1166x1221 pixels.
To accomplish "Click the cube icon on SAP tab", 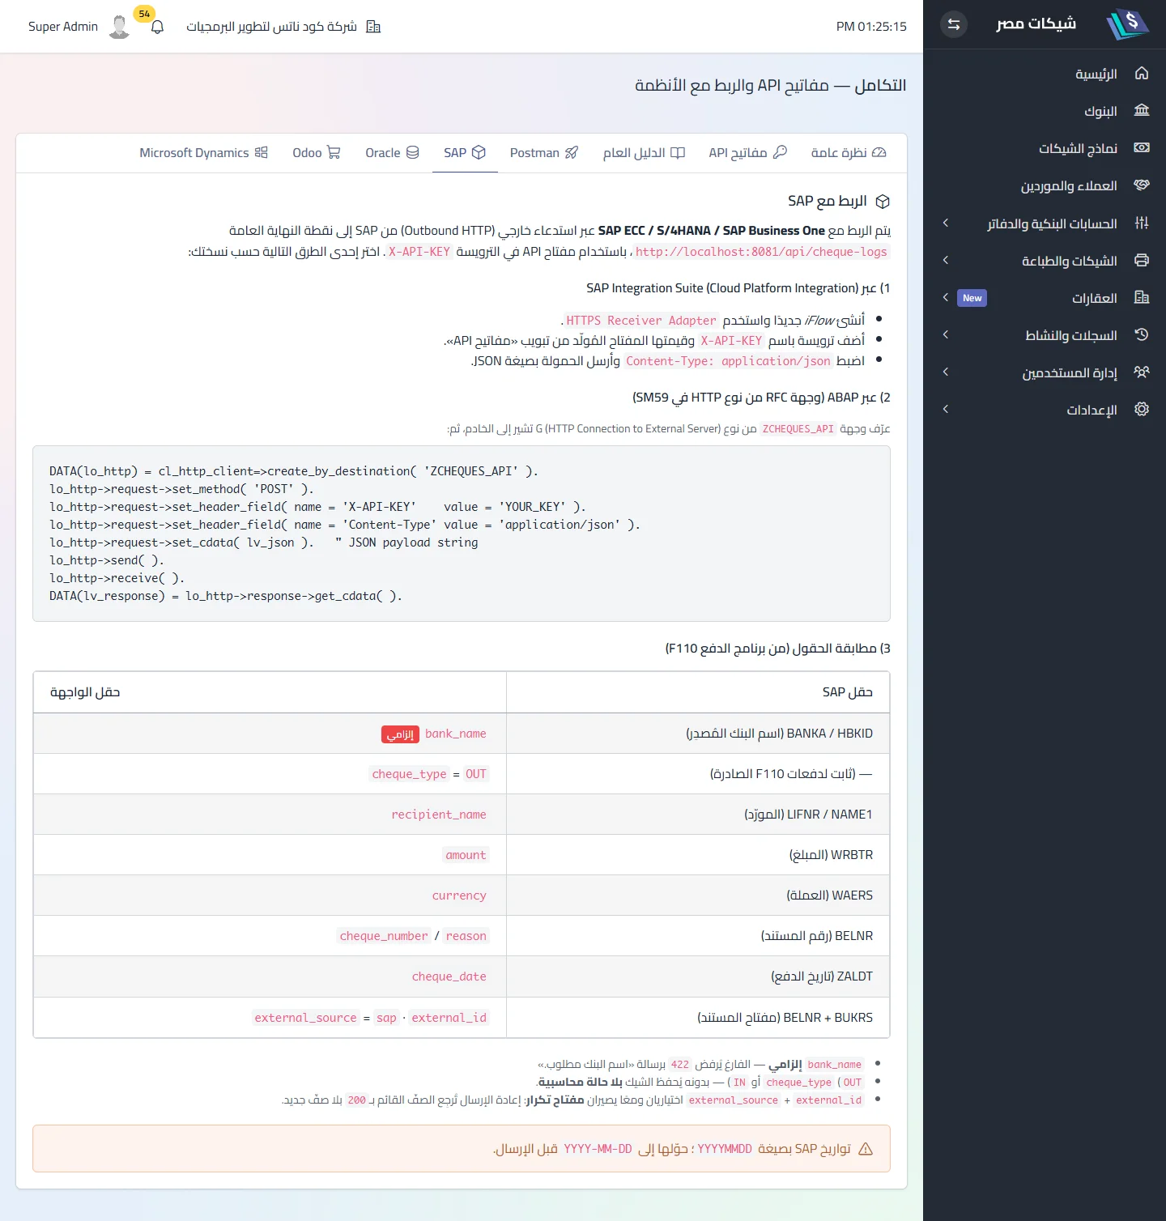I will point(479,152).
